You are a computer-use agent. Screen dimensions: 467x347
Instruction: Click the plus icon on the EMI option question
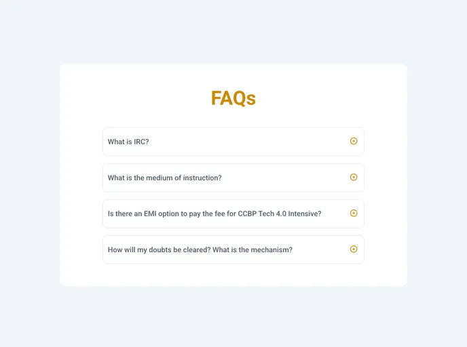click(x=354, y=213)
